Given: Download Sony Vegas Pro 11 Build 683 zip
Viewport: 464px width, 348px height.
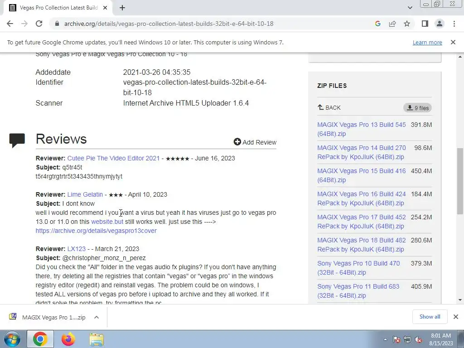Looking at the screenshot, I should tap(358, 290).
